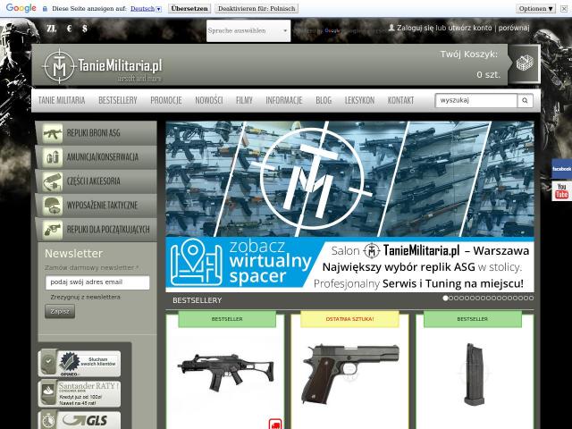Click Zrezygnuj z newslettera link
Screen dimensions: 572x429
(86, 297)
